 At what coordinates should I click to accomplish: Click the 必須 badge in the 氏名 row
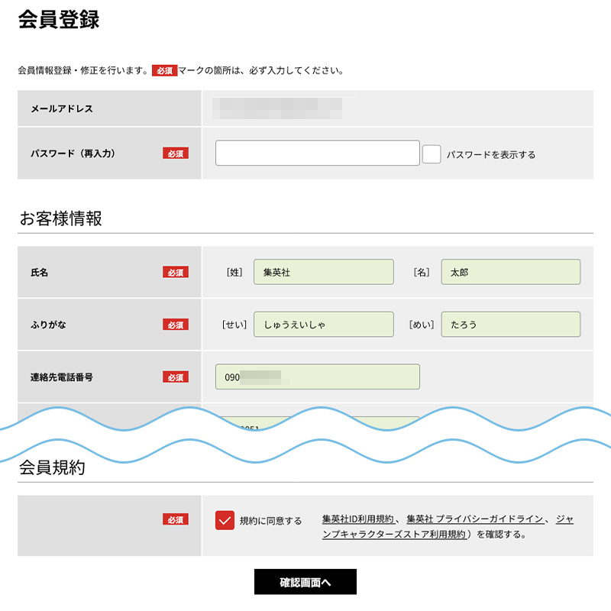click(175, 273)
